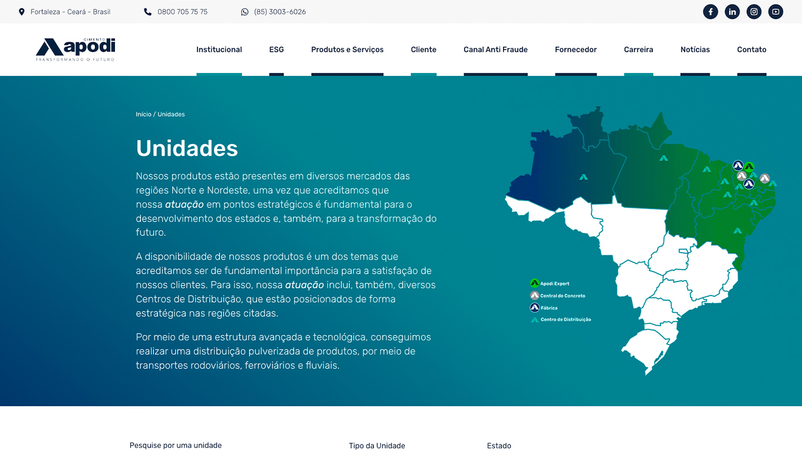Click the Centro de Distribuição legend icon
Viewport: 802px width, 451px height.
pyautogui.click(x=535, y=320)
